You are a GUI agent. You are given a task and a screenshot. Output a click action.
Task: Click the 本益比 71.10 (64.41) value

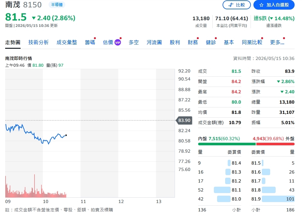(232, 18)
